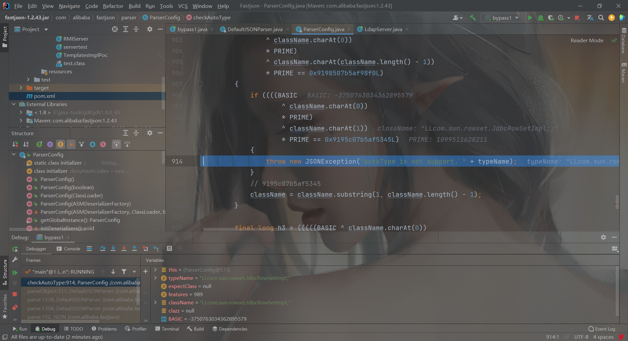Stop the process with the red square in the top toolbar
Viewport: 628px width, 341px height.
(x=577, y=18)
